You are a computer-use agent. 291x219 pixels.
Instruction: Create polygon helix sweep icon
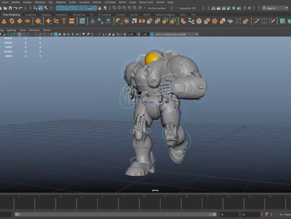coord(56,21)
